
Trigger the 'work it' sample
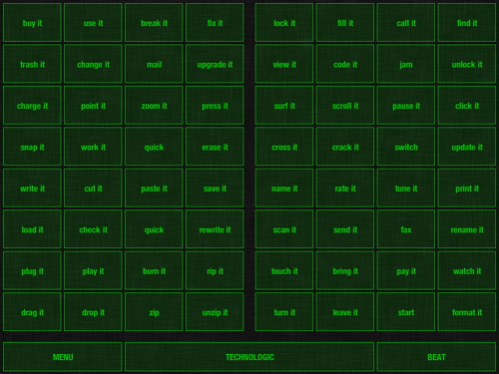pyautogui.click(x=93, y=147)
